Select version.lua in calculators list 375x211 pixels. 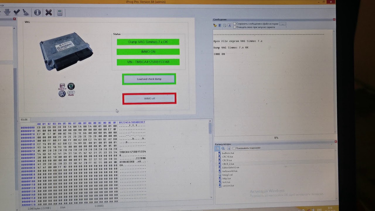228,186
